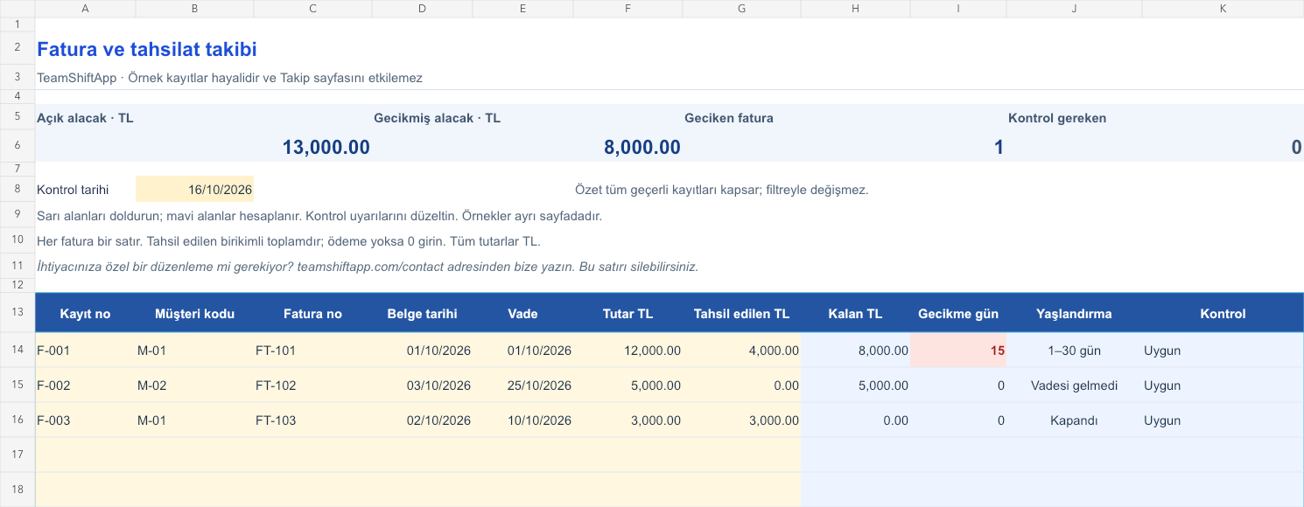Screen dimensions: 1304x507
Task: Click the 4,000.00 collected amount cell
Action: 741,351
